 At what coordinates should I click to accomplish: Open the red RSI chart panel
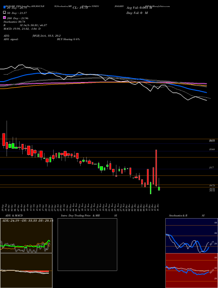(x=191, y=271)
